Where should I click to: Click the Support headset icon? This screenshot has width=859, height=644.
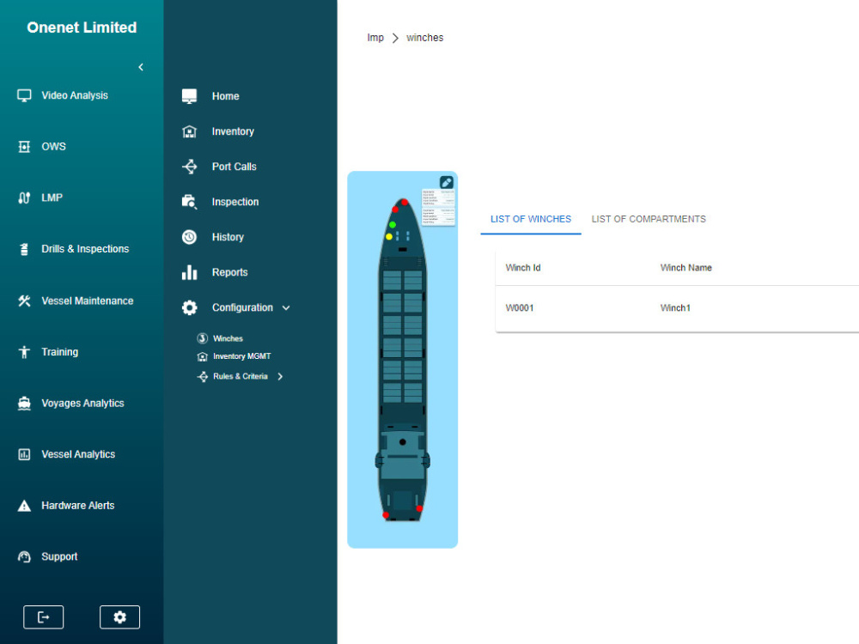[x=24, y=557]
